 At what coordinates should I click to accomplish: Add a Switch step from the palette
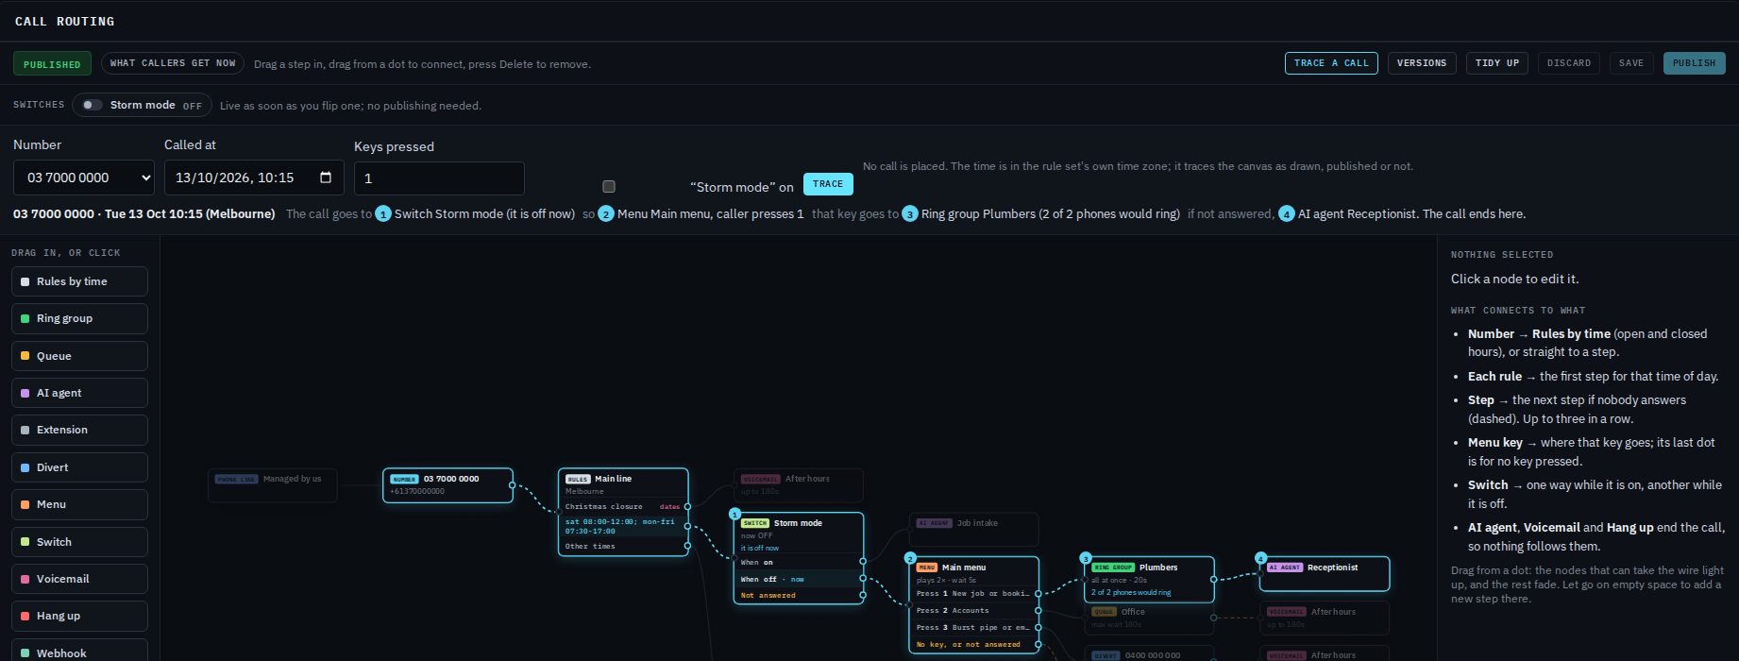(79, 542)
